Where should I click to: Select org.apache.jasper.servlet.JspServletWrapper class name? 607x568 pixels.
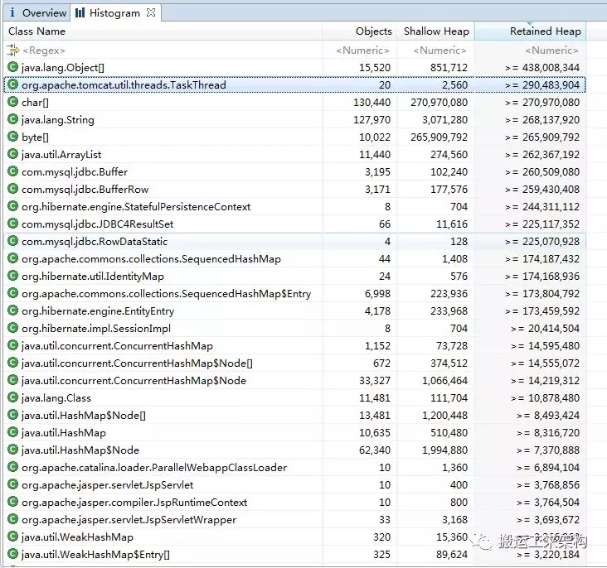(129, 520)
